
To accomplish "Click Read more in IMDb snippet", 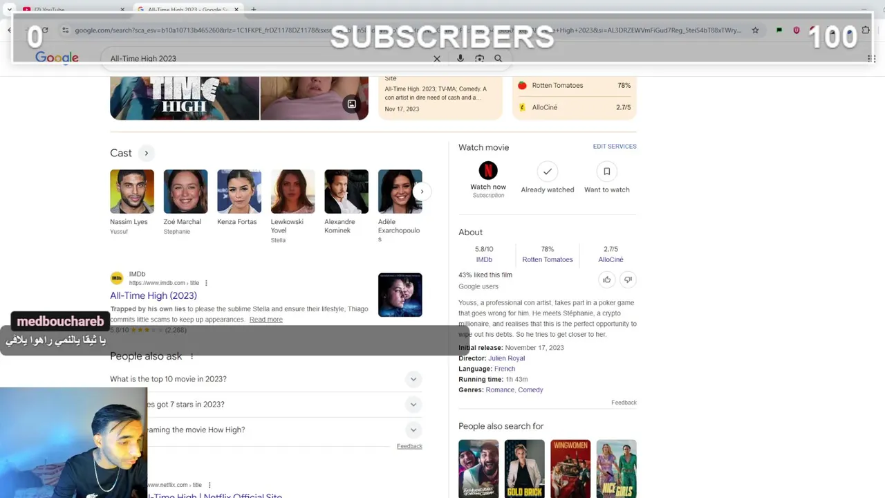I will [265, 320].
